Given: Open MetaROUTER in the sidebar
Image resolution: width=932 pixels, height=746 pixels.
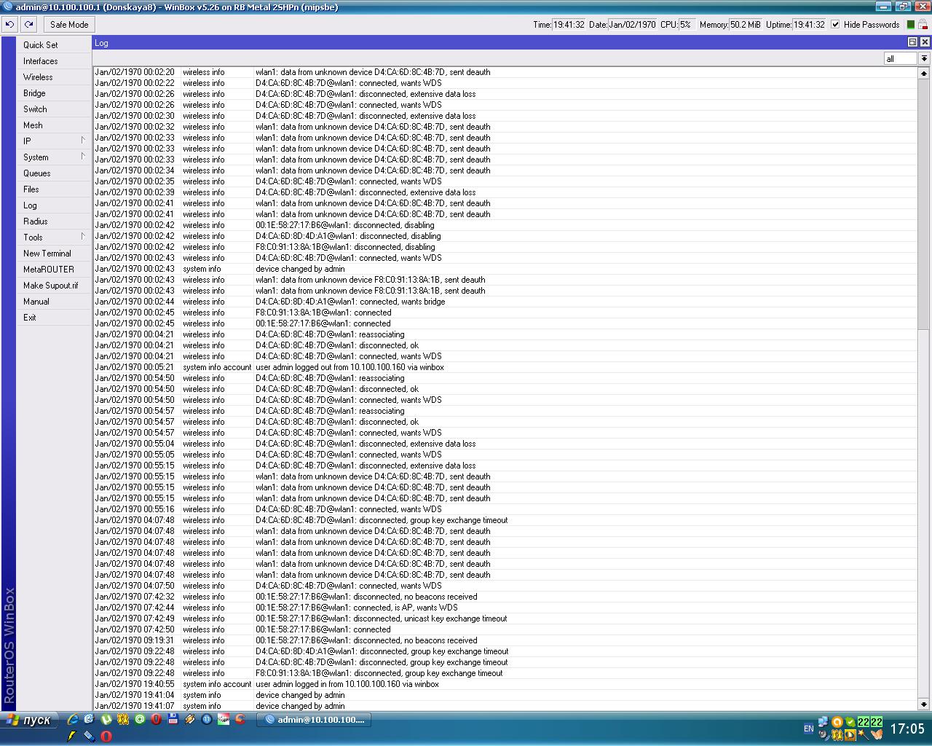Looking at the screenshot, I should (x=54, y=270).
